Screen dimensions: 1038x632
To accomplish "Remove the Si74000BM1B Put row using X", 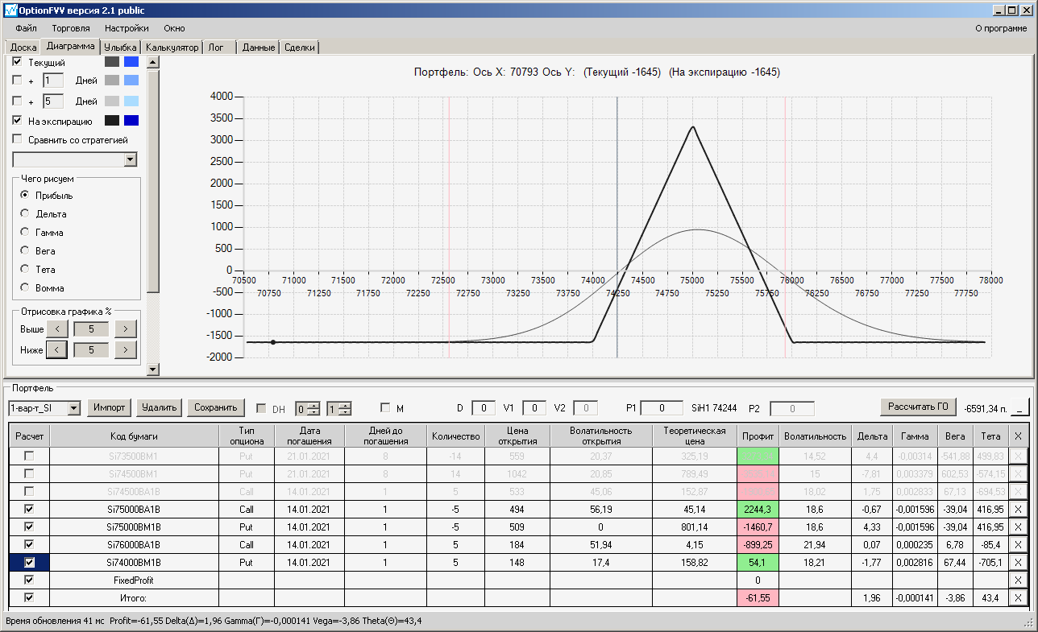I will click(1019, 563).
